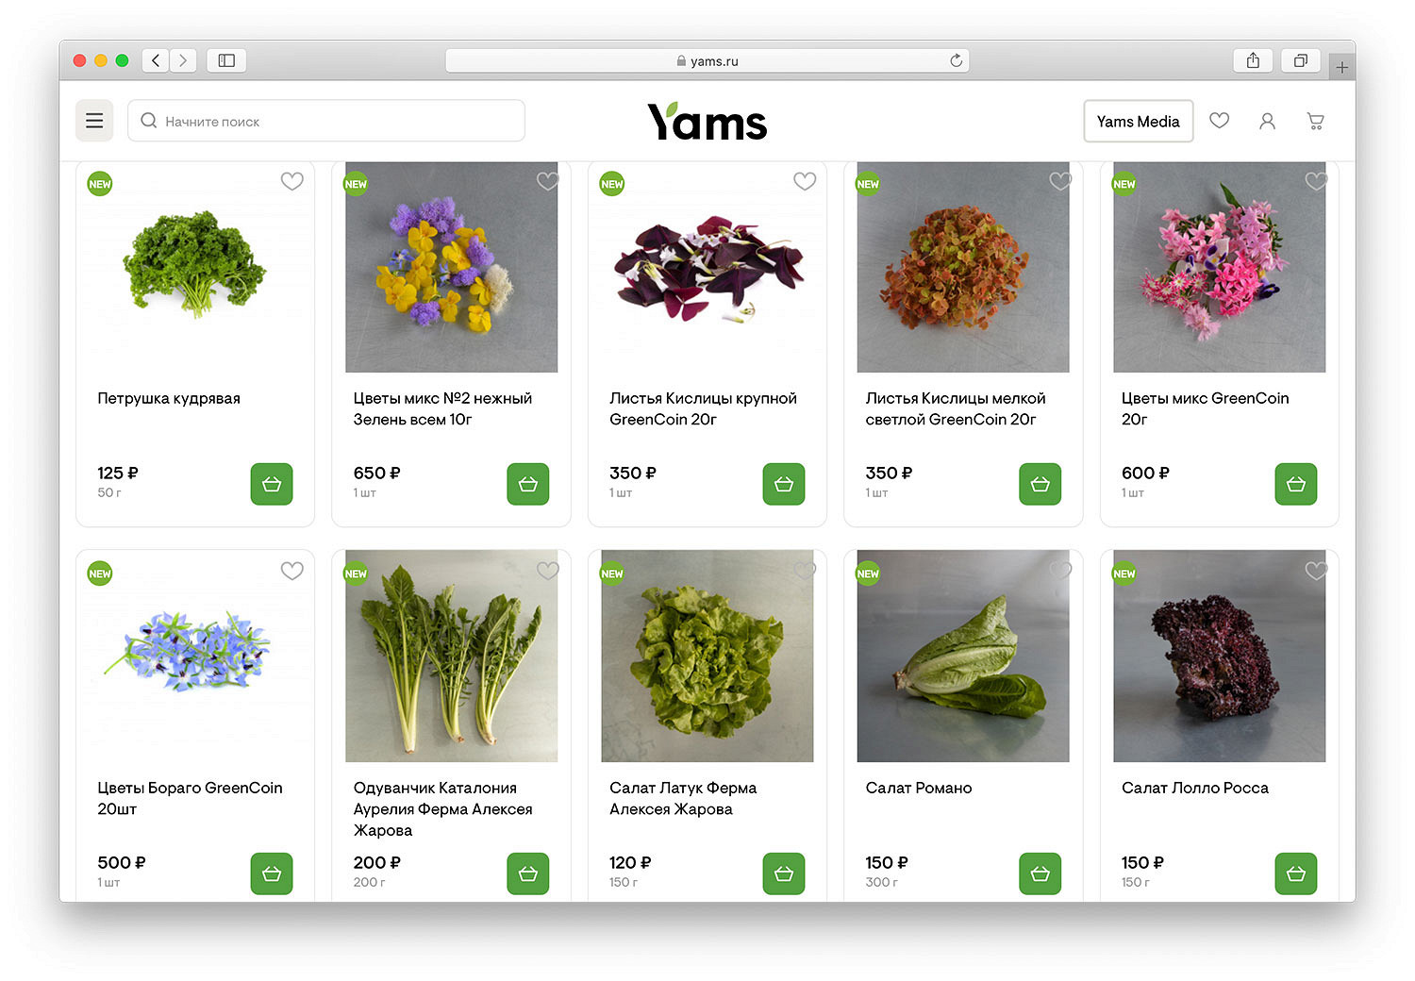1415x981 pixels.
Task: Show the Safari tab overview
Action: click(x=1301, y=60)
